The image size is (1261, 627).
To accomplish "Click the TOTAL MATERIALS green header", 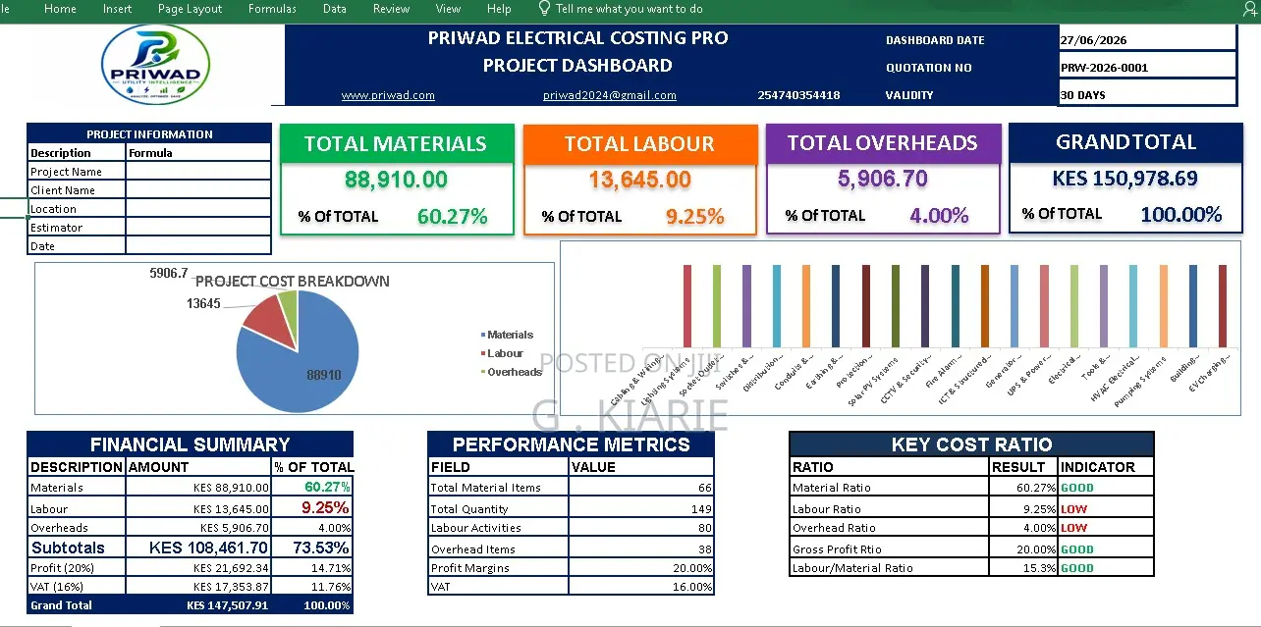I will pos(396,143).
